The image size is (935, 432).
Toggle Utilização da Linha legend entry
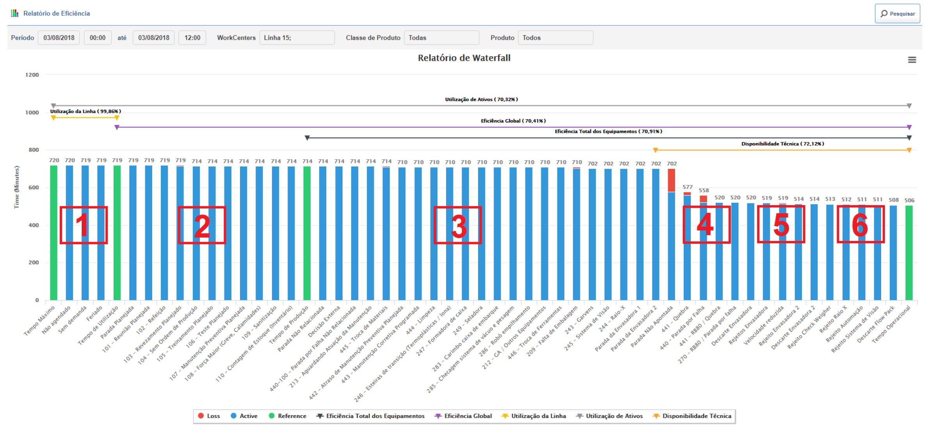click(538, 416)
